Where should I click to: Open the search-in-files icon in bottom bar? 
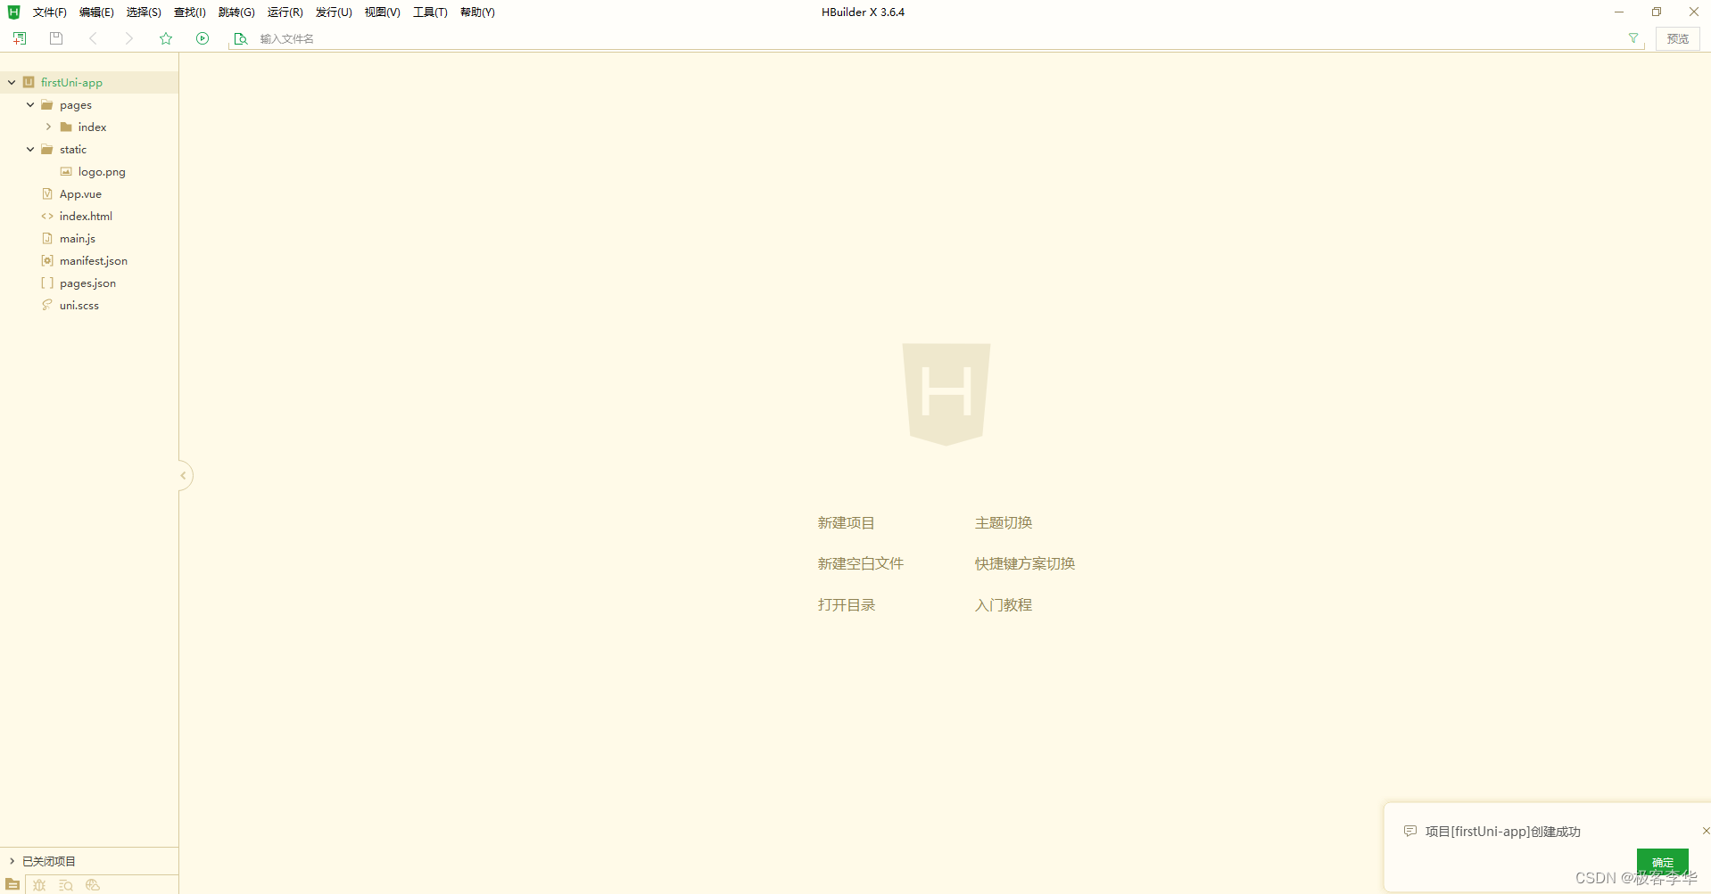point(66,885)
